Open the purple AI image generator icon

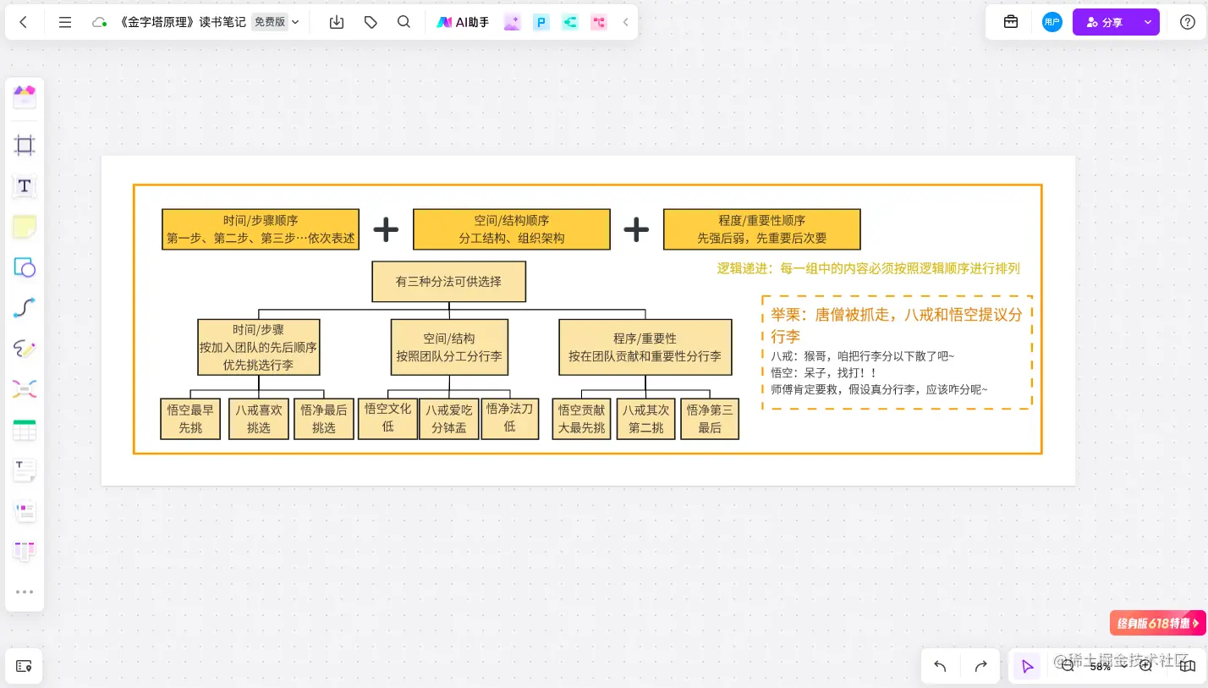(x=512, y=23)
